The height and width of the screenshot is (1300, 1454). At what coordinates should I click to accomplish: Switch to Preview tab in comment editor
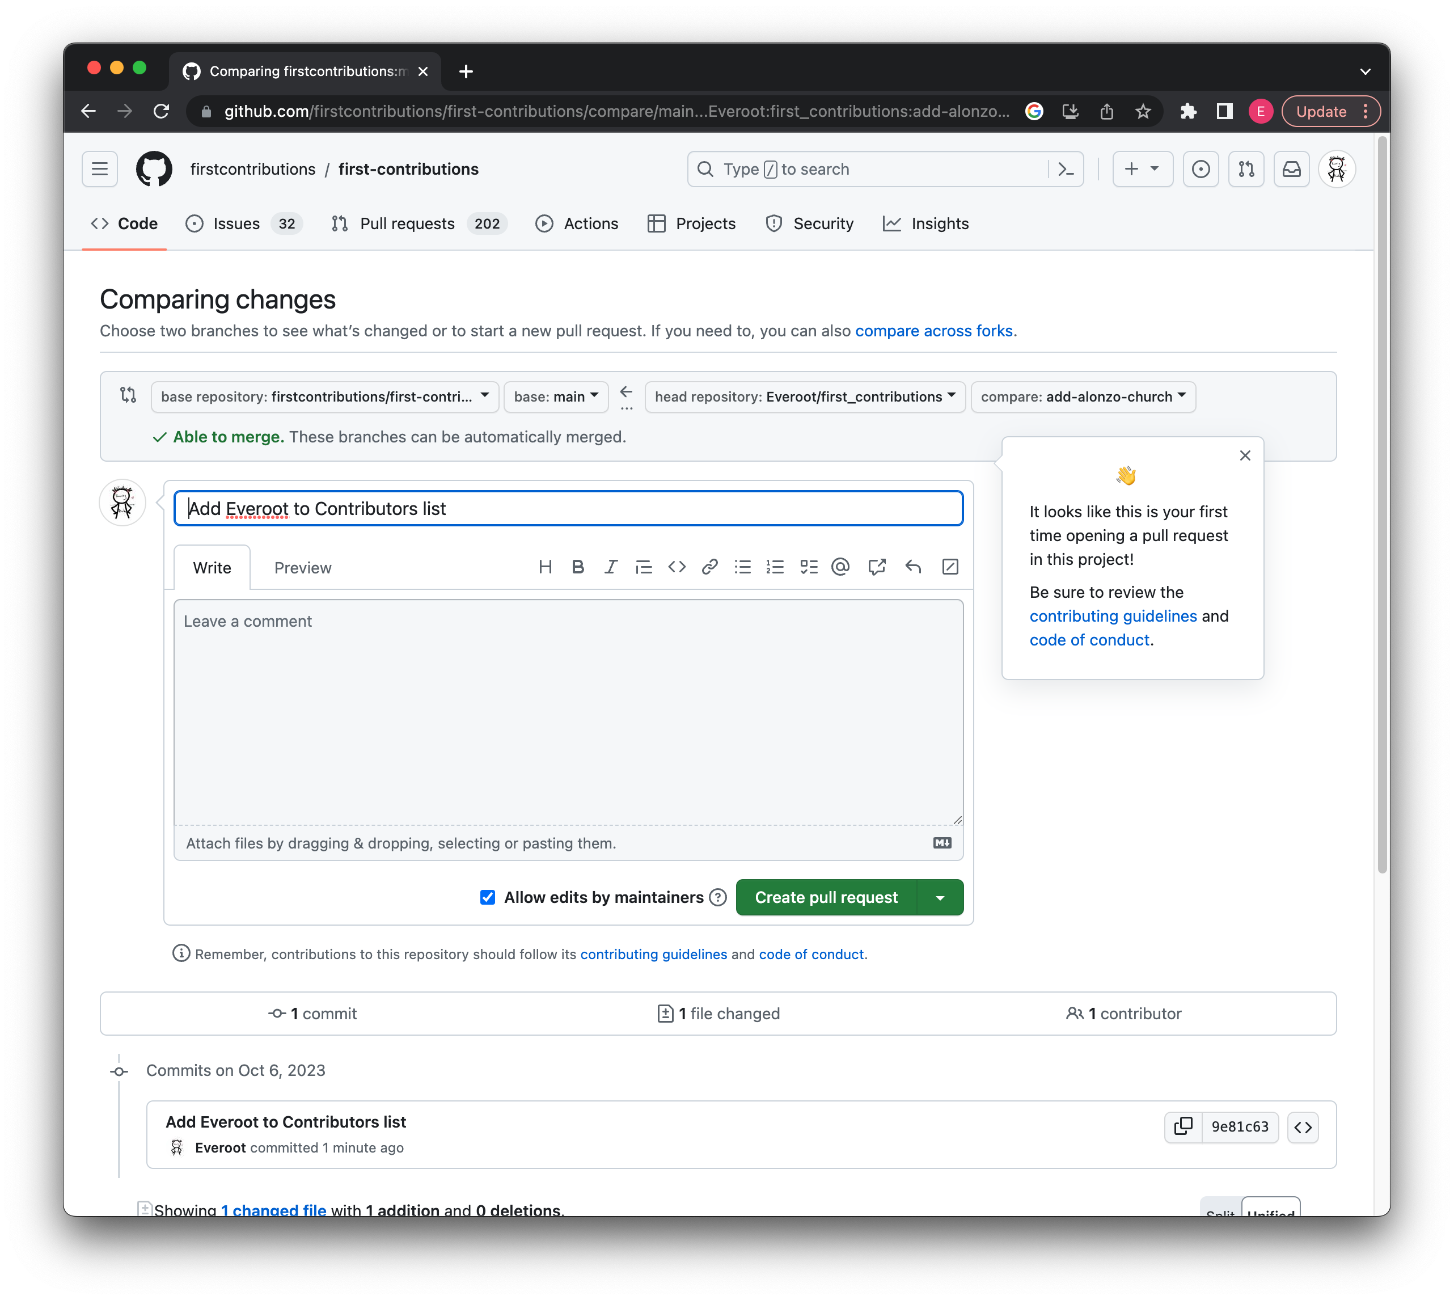coord(302,567)
